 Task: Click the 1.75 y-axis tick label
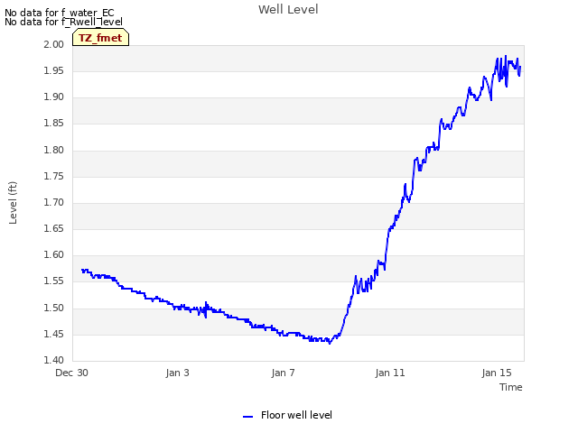point(54,176)
